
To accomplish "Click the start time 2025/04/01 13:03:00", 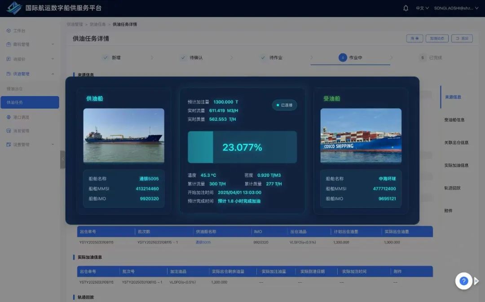I will (x=239, y=193).
